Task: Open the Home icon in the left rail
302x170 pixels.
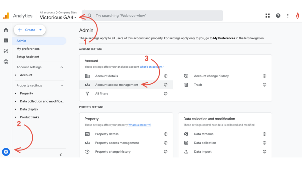Action: click(6, 30)
